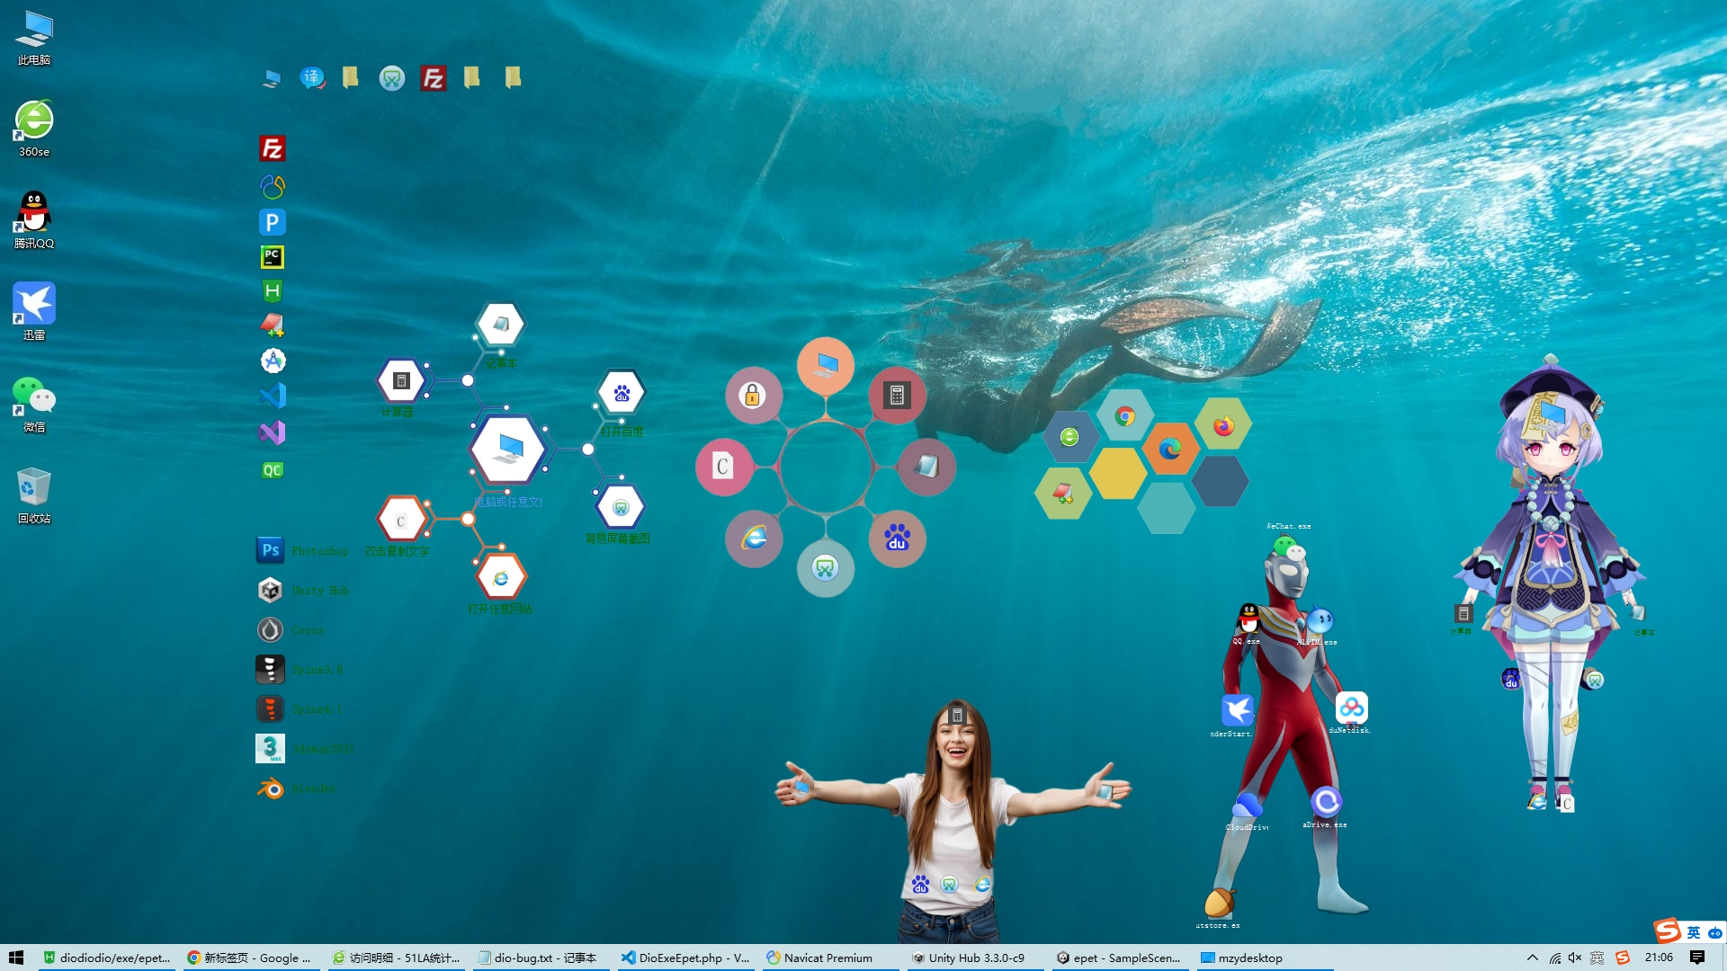Expand the system tray hidden icons chevron

point(1533,958)
